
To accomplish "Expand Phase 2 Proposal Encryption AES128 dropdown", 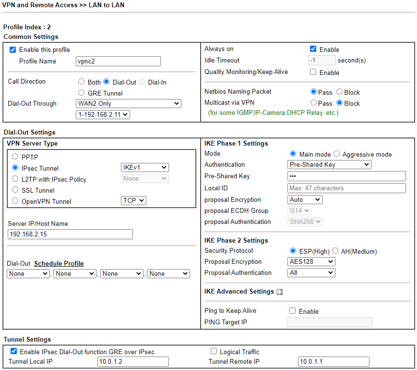I will pos(311,262).
